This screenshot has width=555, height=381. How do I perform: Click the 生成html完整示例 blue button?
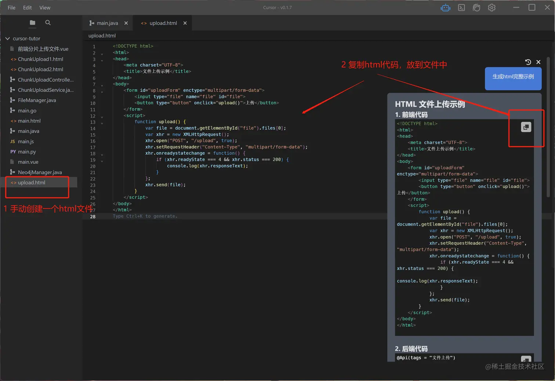click(513, 78)
